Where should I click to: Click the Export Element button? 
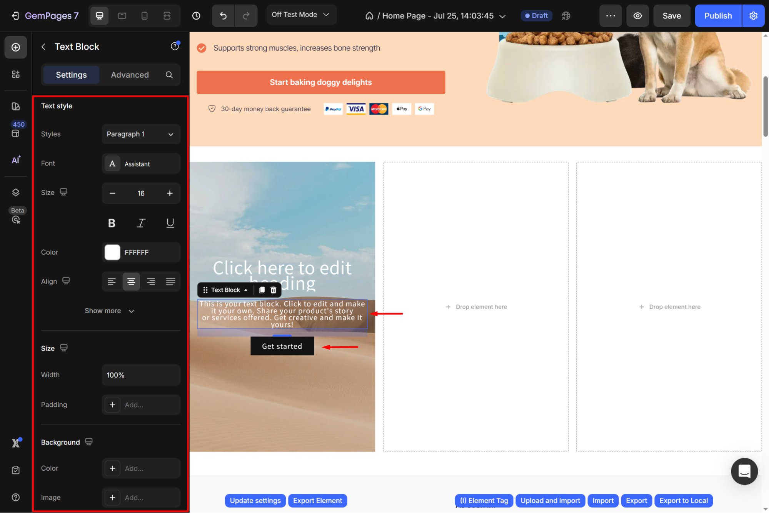(317, 500)
